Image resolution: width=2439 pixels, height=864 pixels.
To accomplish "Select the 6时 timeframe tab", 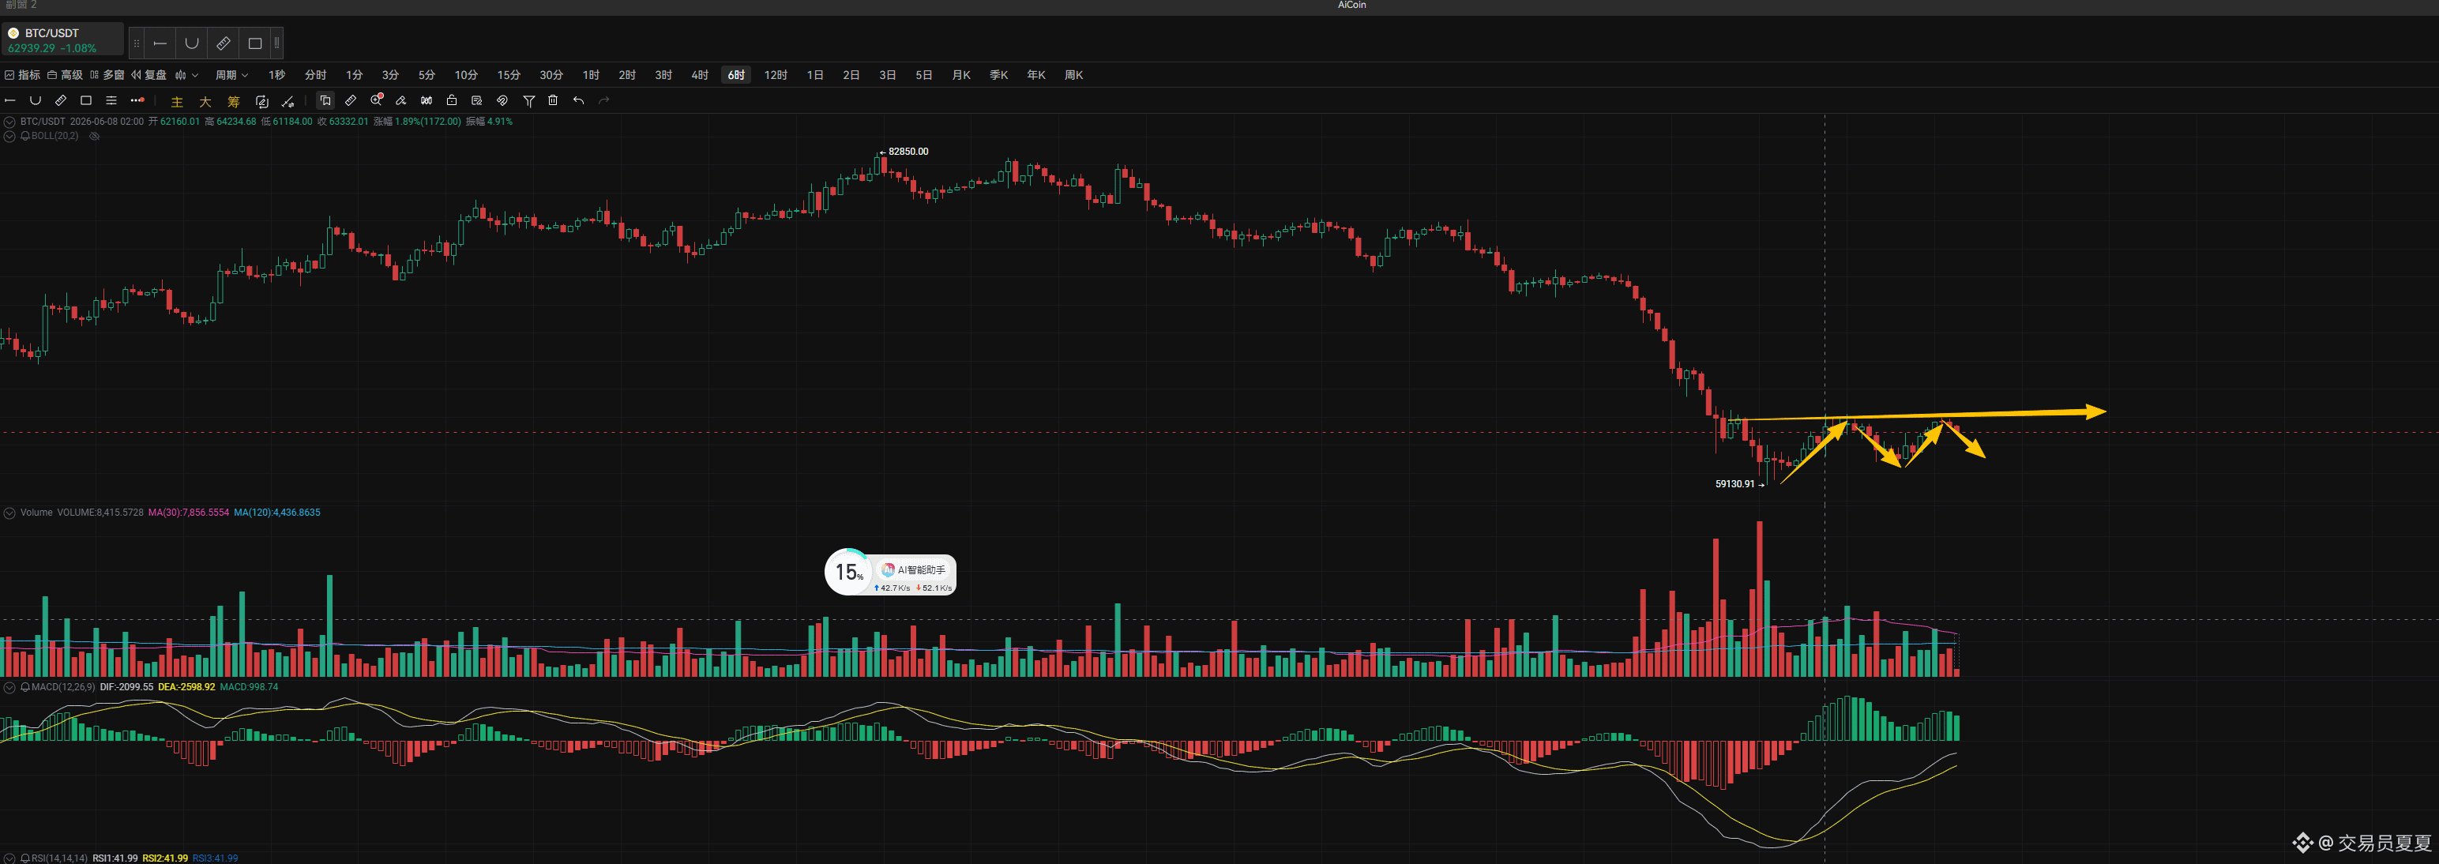I will [x=737, y=75].
